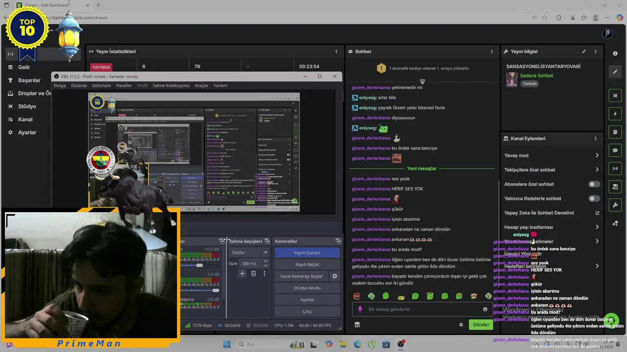This screenshot has width=627, height=352.
Task: Click info icon in right sidebar
Action: click(615, 53)
